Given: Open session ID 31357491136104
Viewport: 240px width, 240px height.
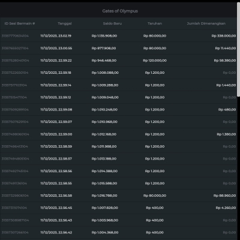Looking at the screenshot, I should [14, 183].
